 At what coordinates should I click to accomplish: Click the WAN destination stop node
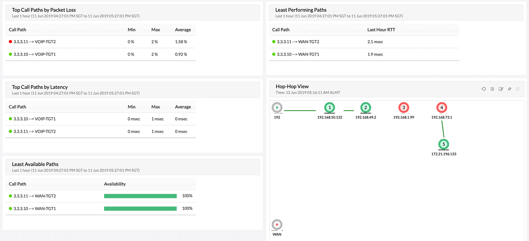tap(277, 225)
